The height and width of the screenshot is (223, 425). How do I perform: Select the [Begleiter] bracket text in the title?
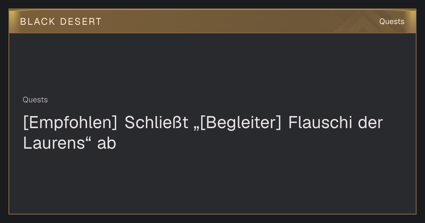point(240,123)
